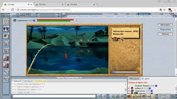Switch to the Торговый chat tab
Viewport: 177px width, 99px height.
click(x=28, y=81)
